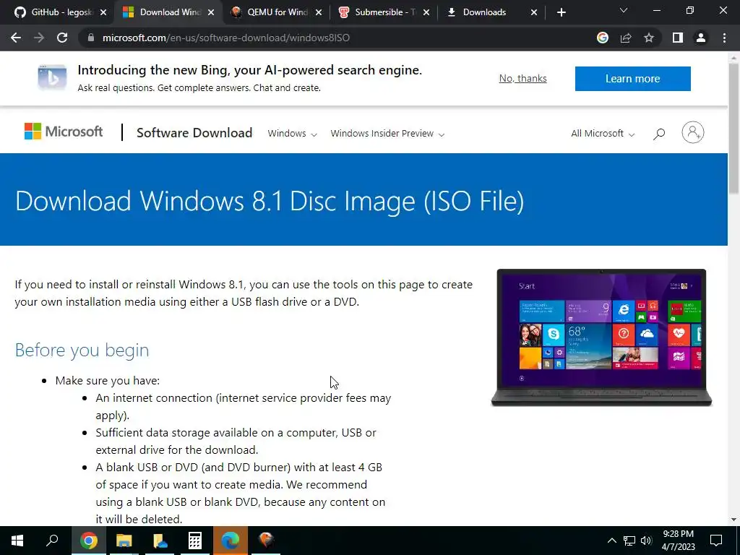Image resolution: width=740 pixels, height=555 pixels.
Task: Open the Calculator taskbar icon
Action: [195, 541]
